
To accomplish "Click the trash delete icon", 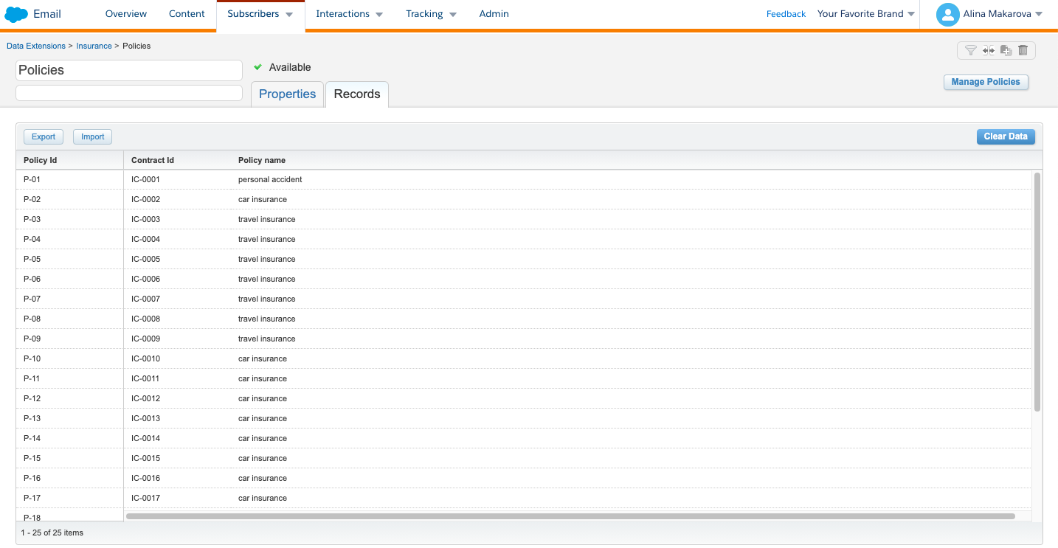I will [1023, 50].
